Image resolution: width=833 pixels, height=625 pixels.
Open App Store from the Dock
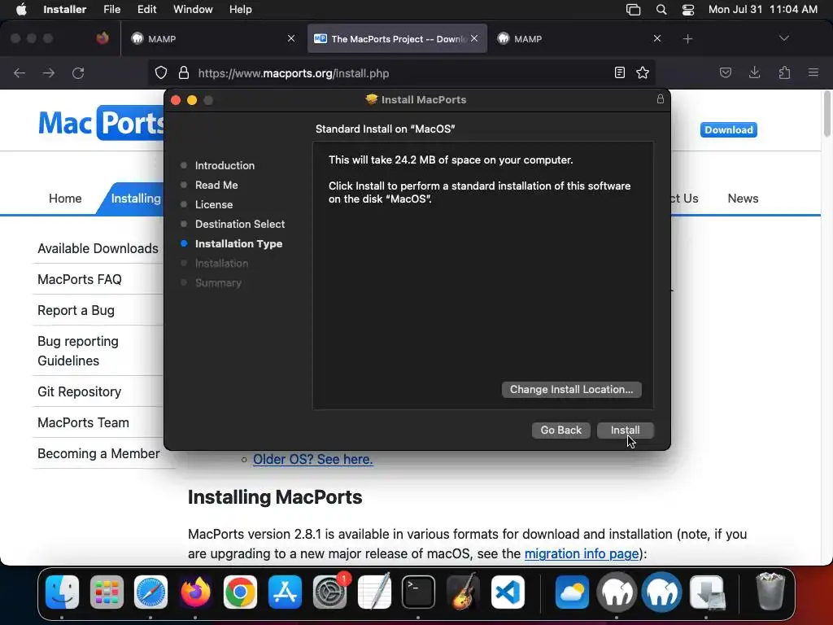tap(285, 592)
